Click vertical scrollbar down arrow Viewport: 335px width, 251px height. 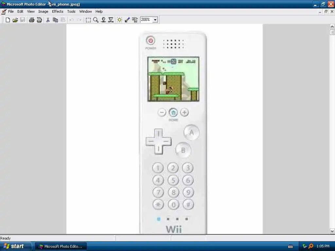332,231
